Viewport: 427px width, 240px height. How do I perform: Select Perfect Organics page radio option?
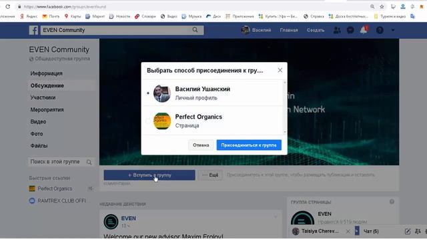click(x=148, y=121)
